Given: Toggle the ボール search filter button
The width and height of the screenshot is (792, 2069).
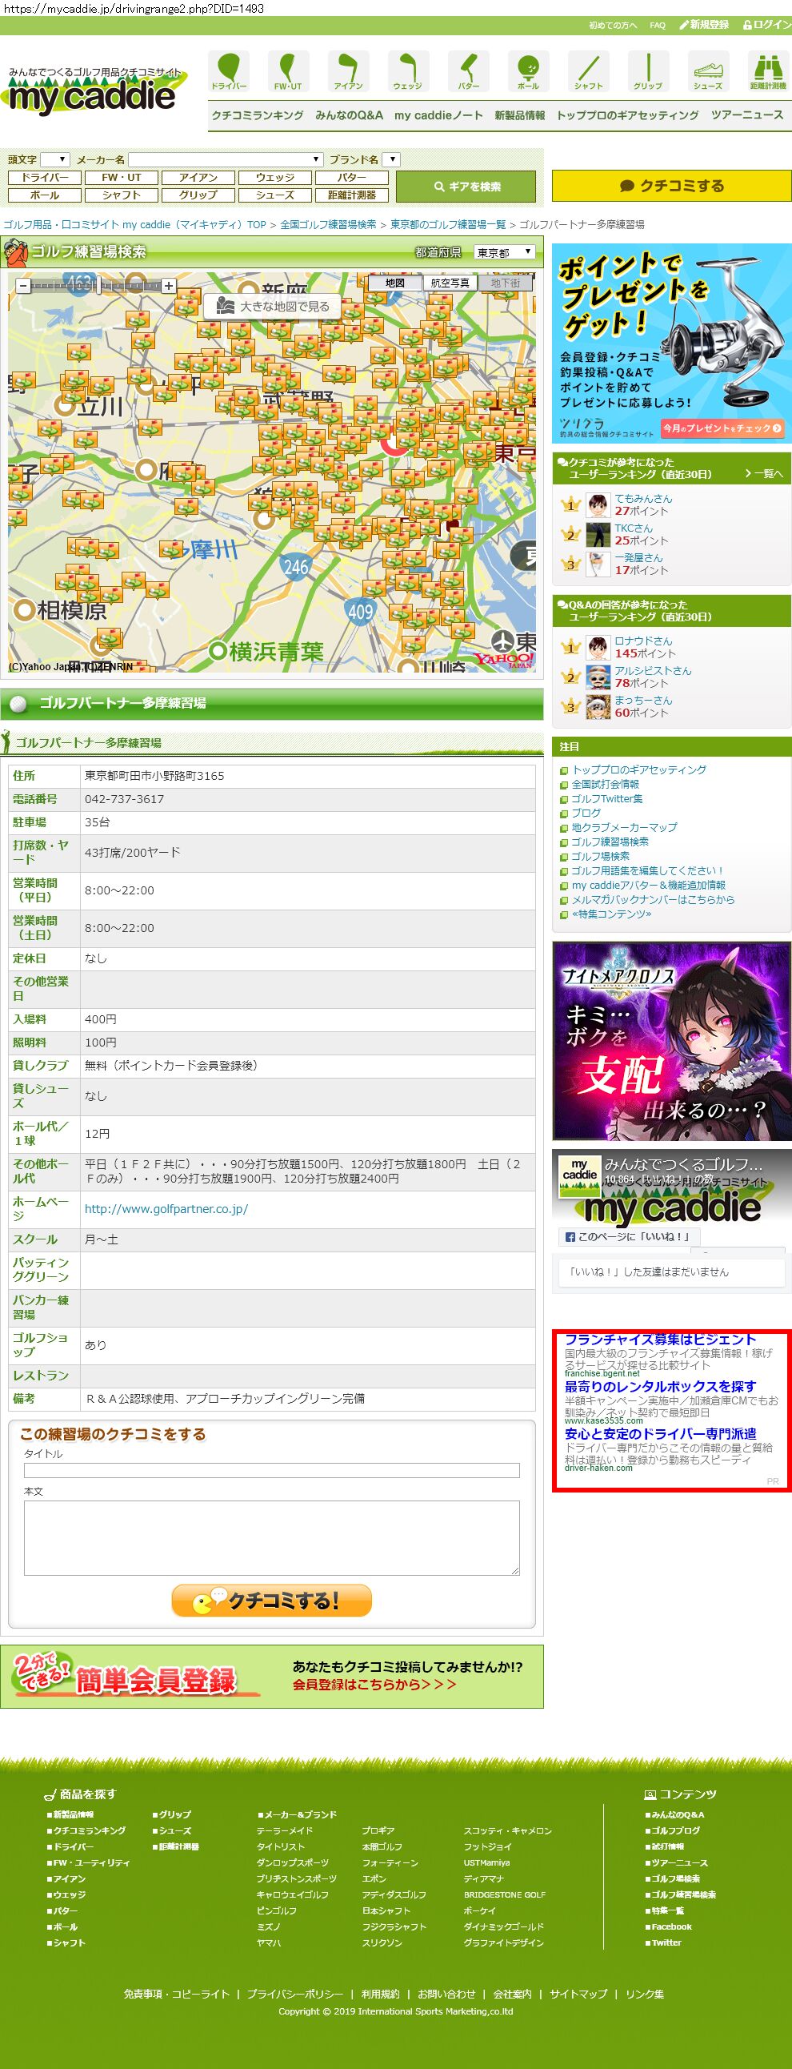Looking at the screenshot, I should pyautogui.click(x=45, y=195).
